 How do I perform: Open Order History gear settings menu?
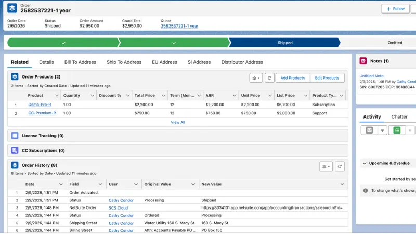click(326, 166)
